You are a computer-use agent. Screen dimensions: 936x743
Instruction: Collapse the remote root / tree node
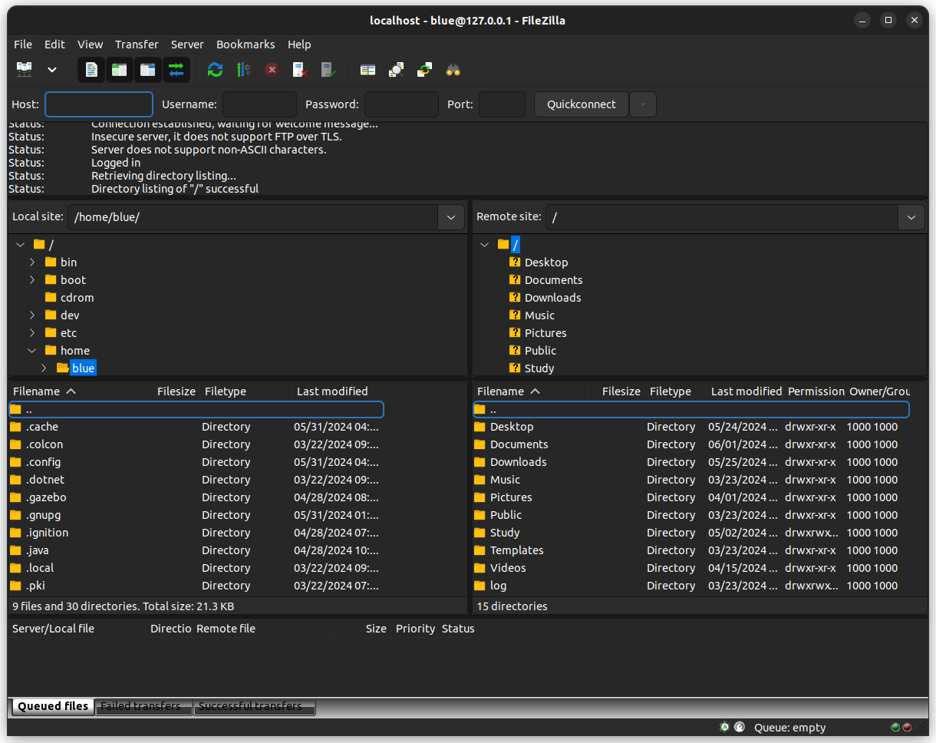pos(484,245)
